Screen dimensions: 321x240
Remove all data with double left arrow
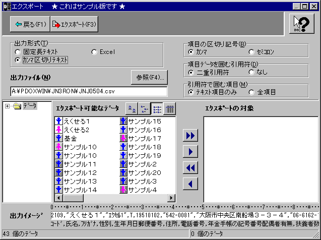190,168
